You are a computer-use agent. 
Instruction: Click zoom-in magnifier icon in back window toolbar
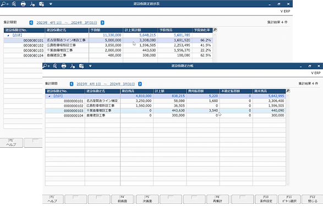click(x=5, y=4)
